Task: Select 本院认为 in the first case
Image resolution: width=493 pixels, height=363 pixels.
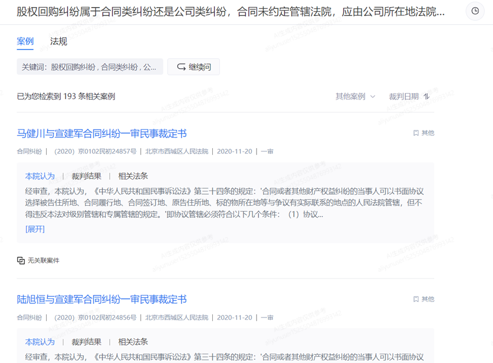Action: coord(40,176)
